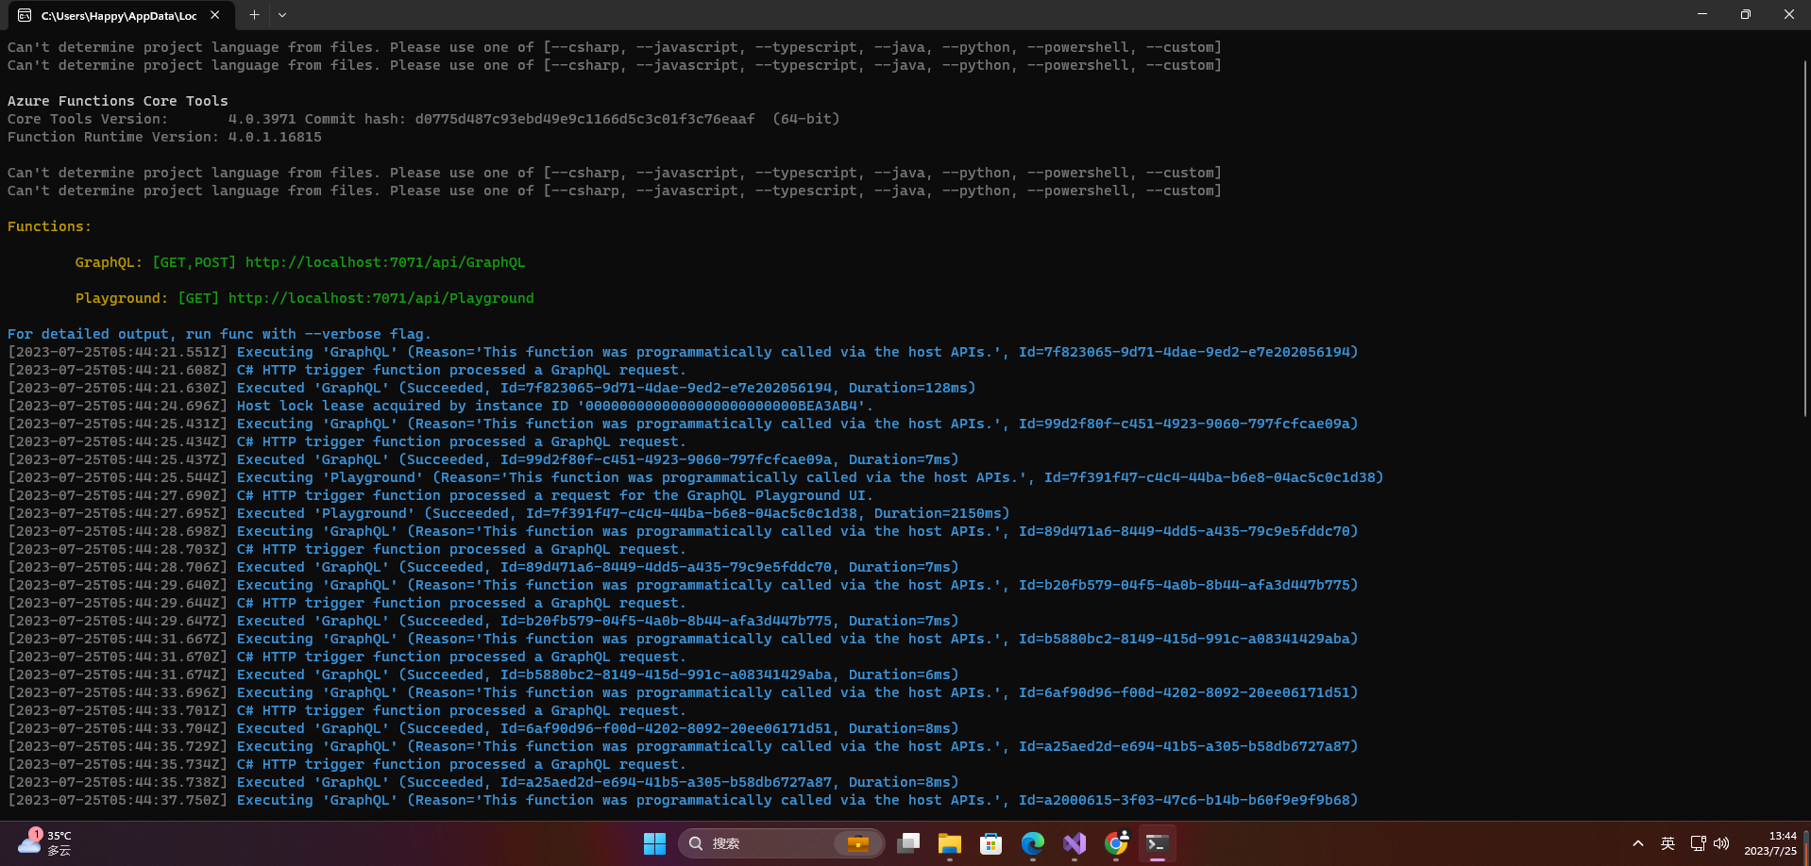This screenshot has width=1811, height=866.
Task: Launch Microsoft Store from the taskbar
Action: [x=991, y=843]
